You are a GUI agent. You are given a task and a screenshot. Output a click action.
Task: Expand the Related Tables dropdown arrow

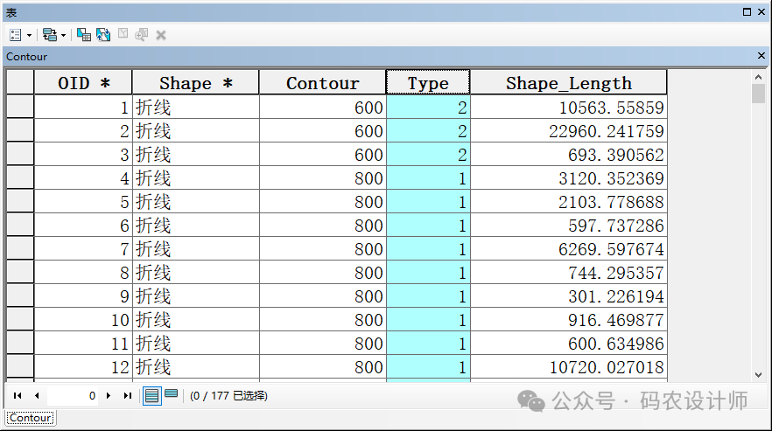point(63,35)
